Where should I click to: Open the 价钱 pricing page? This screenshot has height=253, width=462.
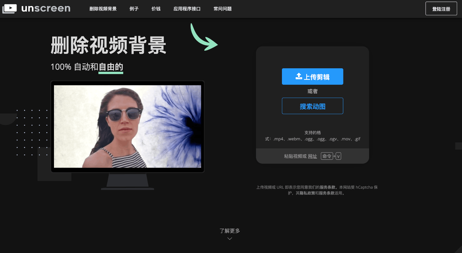click(156, 9)
